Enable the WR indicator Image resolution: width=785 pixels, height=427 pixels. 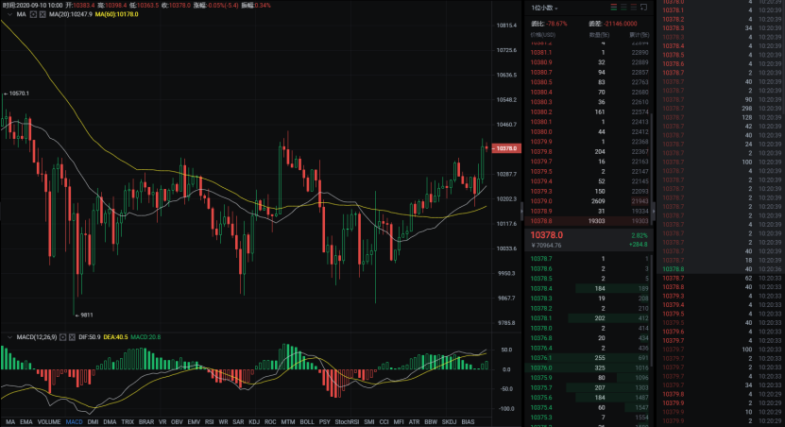(223, 422)
